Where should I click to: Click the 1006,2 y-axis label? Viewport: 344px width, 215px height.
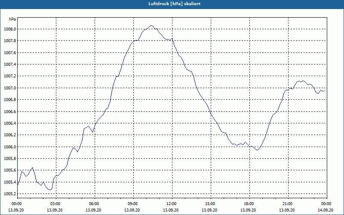(x=9, y=135)
